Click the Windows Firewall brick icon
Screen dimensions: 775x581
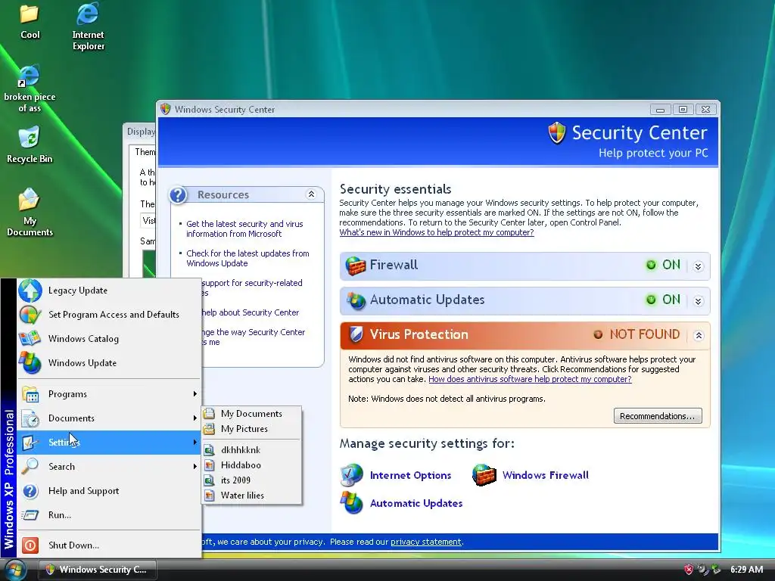tap(484, 475)
